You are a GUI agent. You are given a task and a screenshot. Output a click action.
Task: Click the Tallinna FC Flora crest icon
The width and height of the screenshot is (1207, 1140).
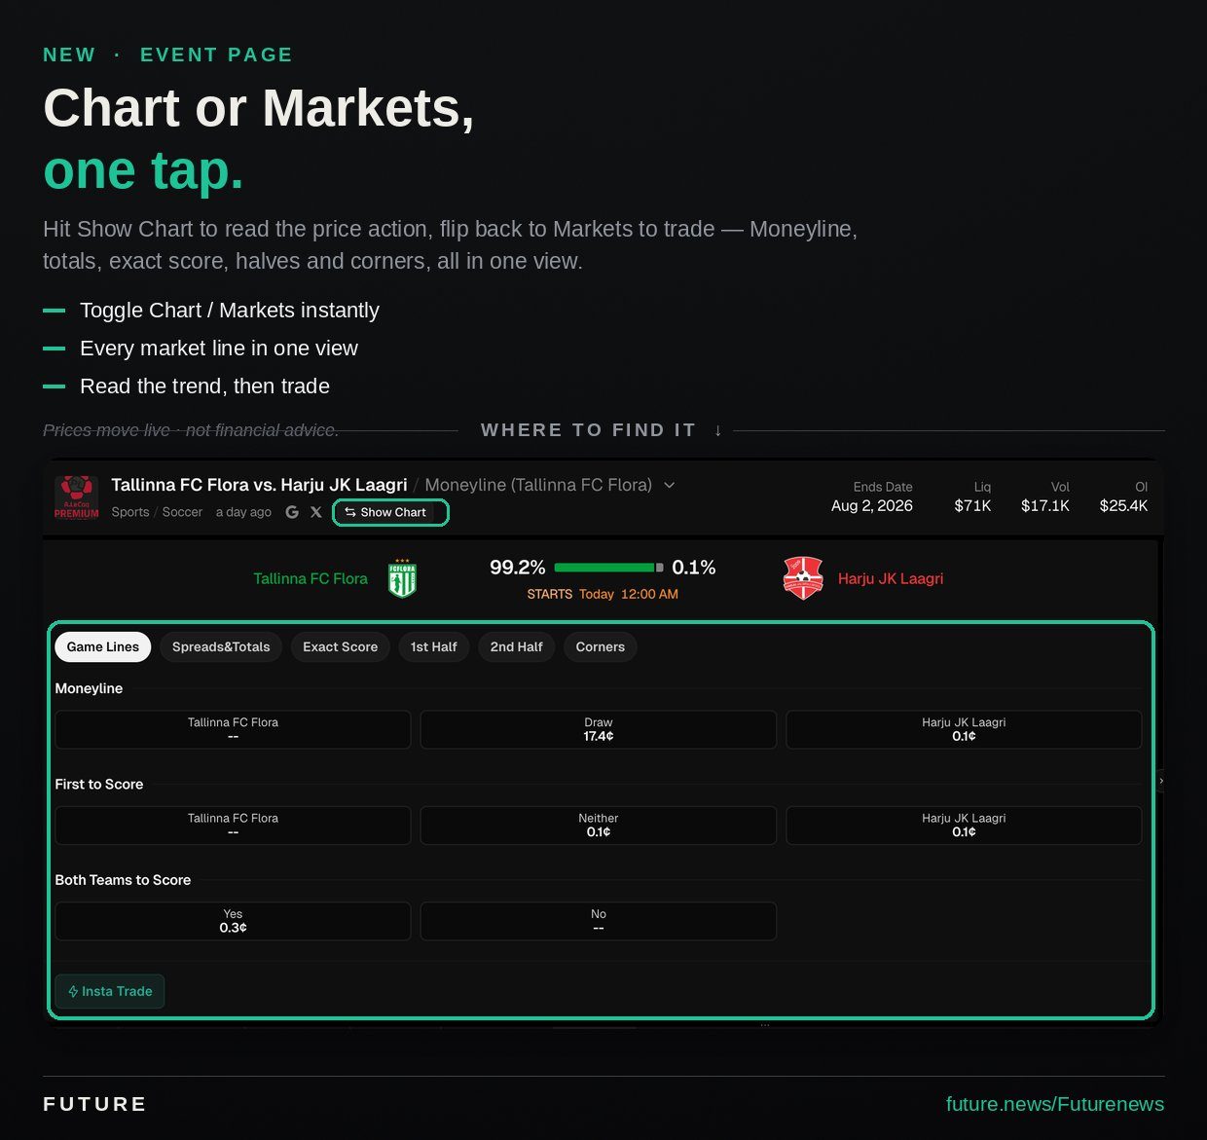(x=402, y=578)
